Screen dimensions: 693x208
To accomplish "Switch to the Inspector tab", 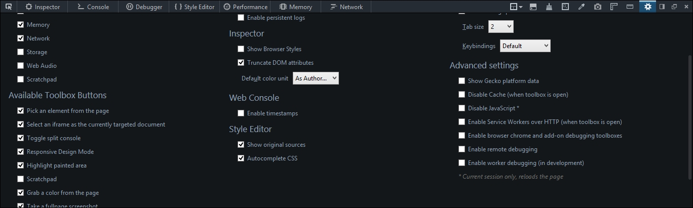I will (x=43, y=7).
